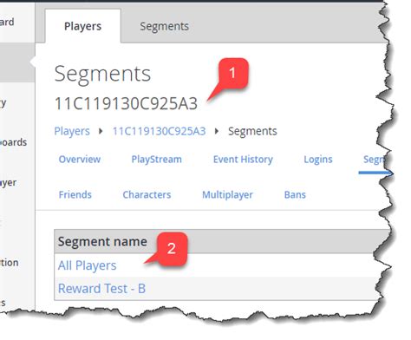Open the All Players segment
The image size is (411, 340).
87,265
